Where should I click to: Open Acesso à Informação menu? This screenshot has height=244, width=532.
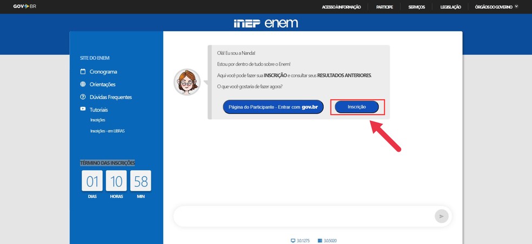(x=341, y=7)
